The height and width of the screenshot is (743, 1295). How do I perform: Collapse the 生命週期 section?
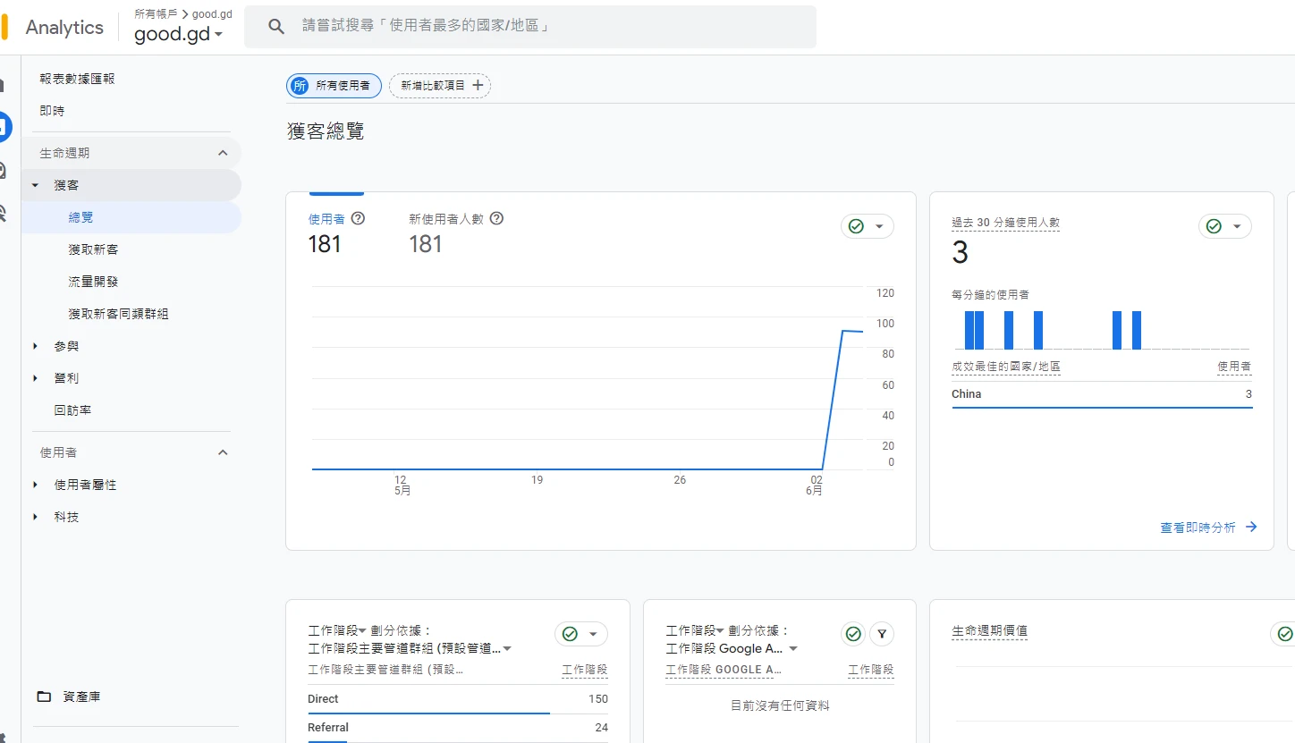pyautogui.click(x=223, y=153)
